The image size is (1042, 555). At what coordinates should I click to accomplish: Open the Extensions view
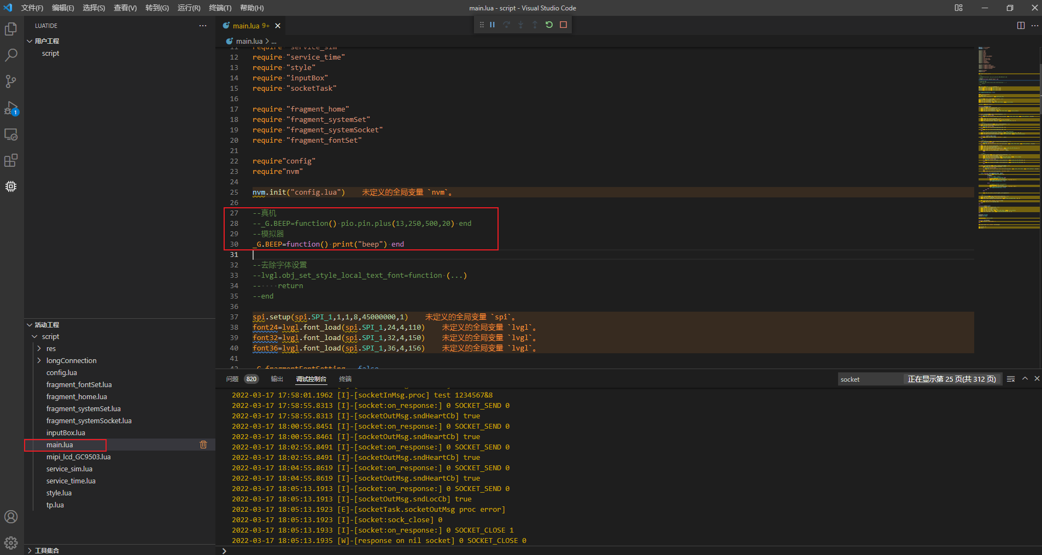tap(11, 160)
